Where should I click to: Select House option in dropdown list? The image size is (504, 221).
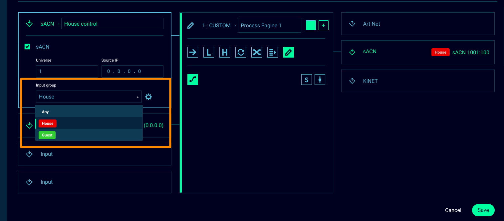(48, 123)
